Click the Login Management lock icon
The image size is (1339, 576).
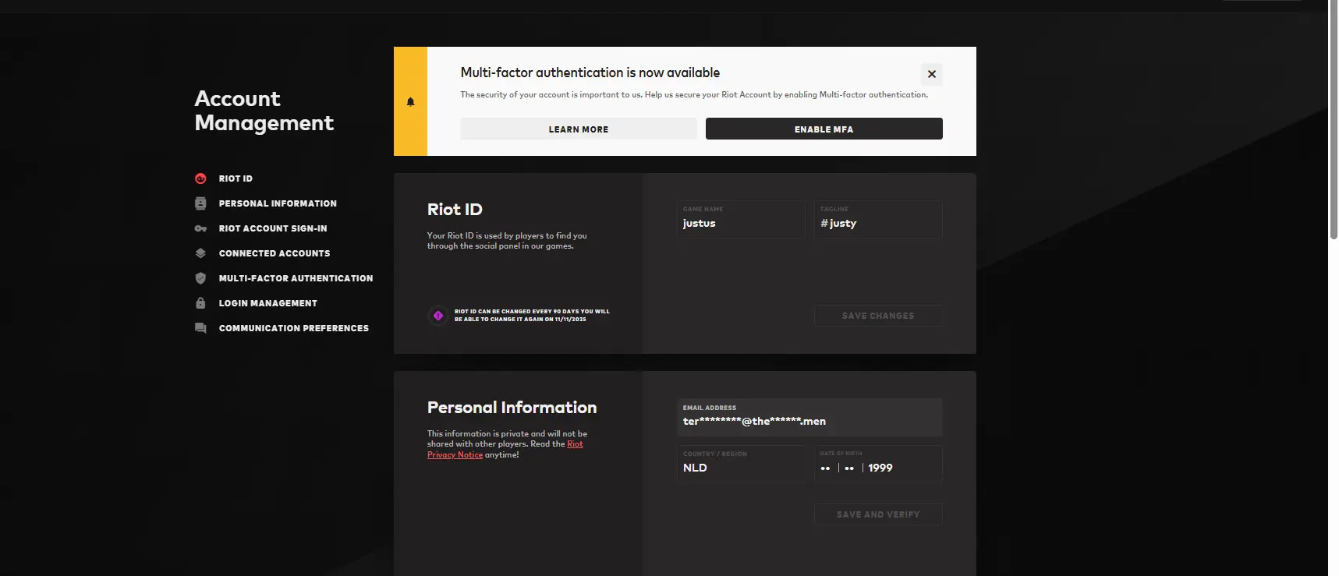pos(200,303)
